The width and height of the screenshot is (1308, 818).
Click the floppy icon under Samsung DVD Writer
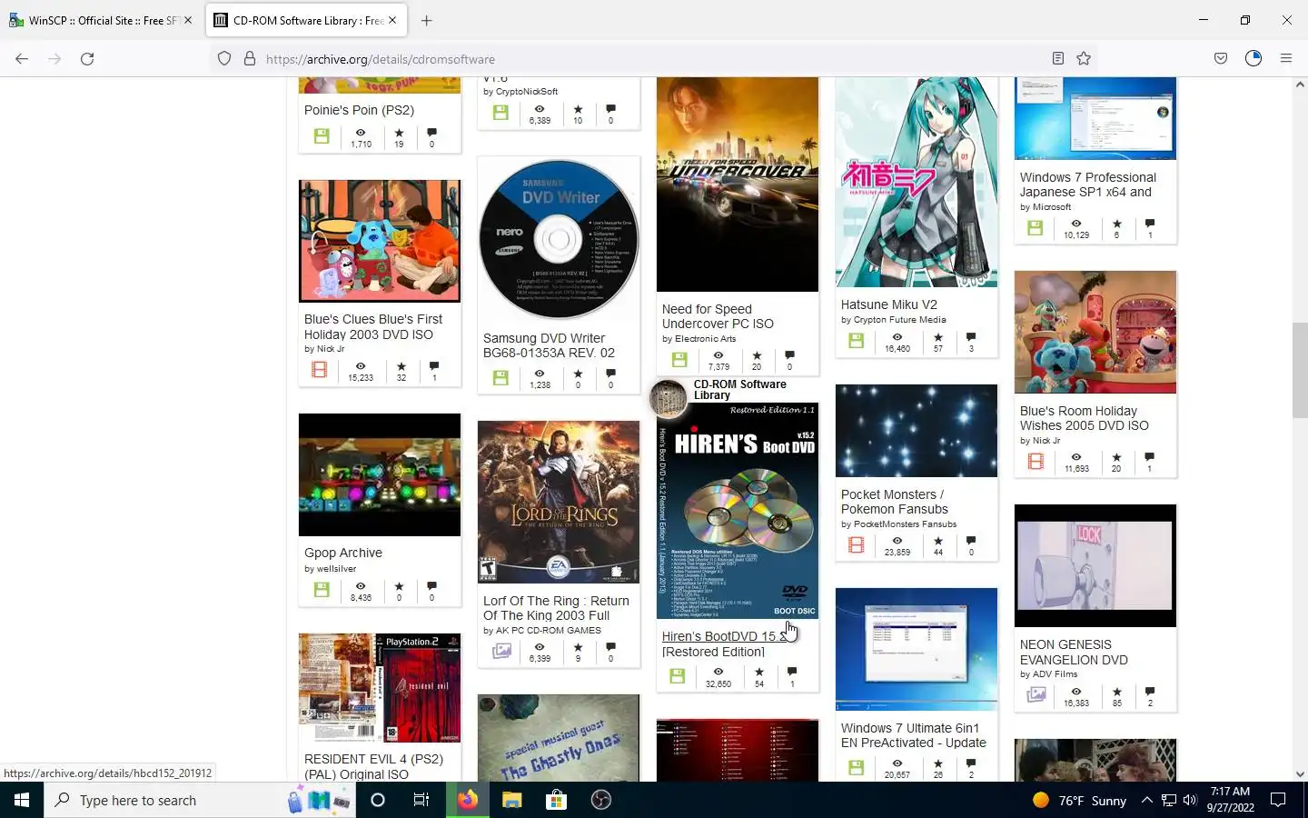click(x=500, y=378)
